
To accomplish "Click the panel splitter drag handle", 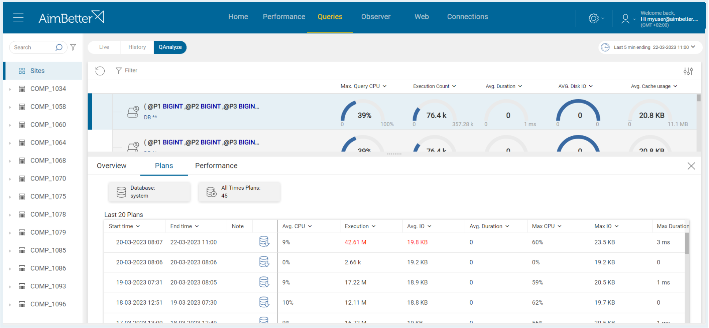I will (x=394, y=154).
